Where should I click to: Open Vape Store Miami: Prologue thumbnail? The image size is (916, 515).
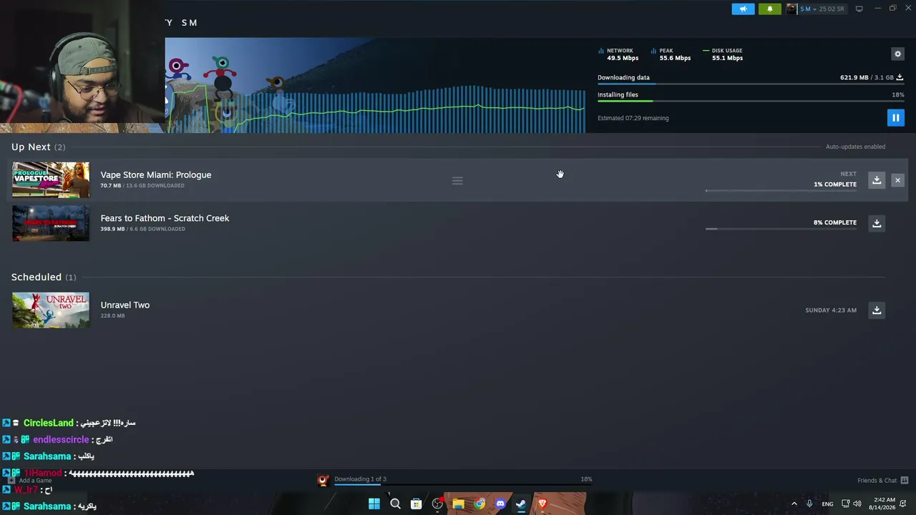[51, 180]
